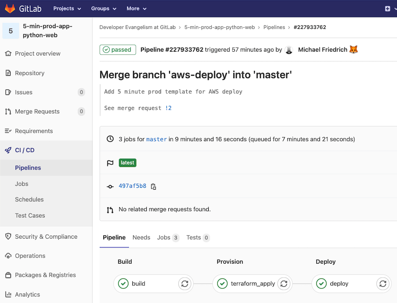Open Analytics from the sidebar

28,294
